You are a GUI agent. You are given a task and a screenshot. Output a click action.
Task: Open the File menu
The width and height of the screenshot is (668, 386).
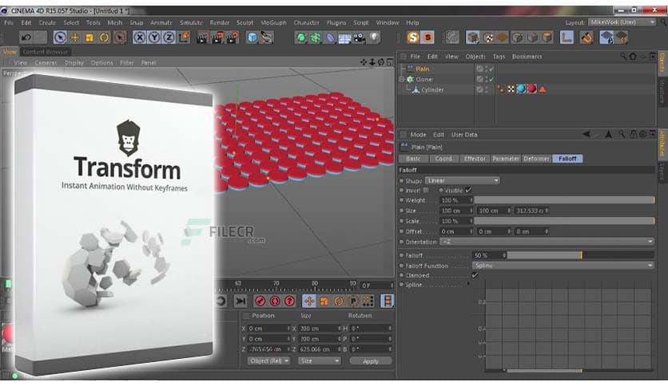(x=9, y=22)
